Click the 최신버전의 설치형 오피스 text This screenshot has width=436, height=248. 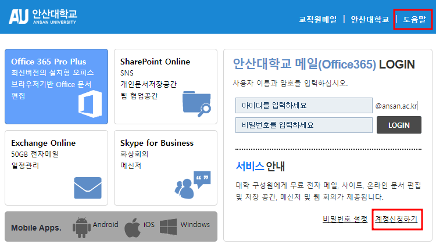point(52,73)
